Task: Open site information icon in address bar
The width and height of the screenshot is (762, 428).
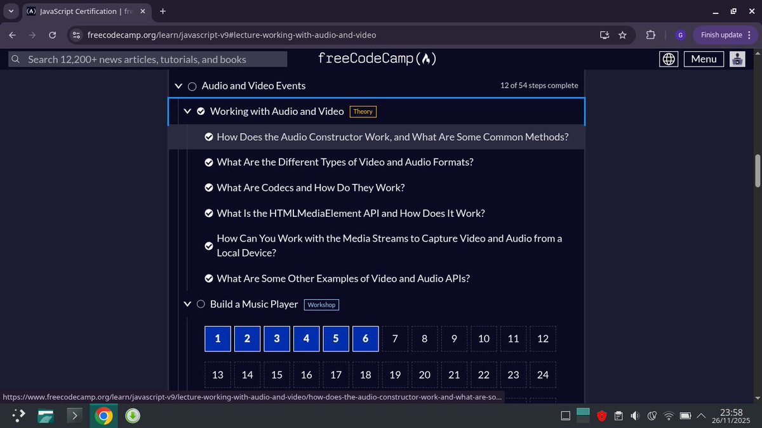Action: [x=76, y=35]
